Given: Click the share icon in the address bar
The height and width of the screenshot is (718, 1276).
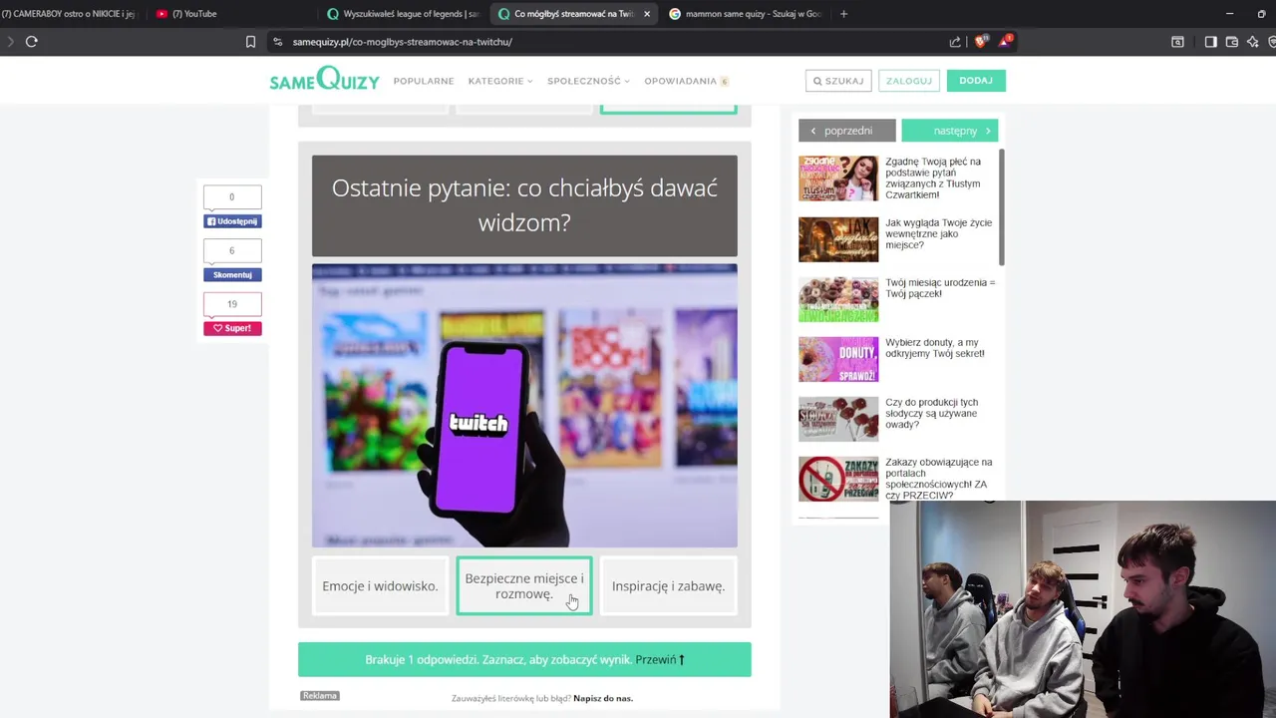Looking at the screenshot, I should click(955, 42).
